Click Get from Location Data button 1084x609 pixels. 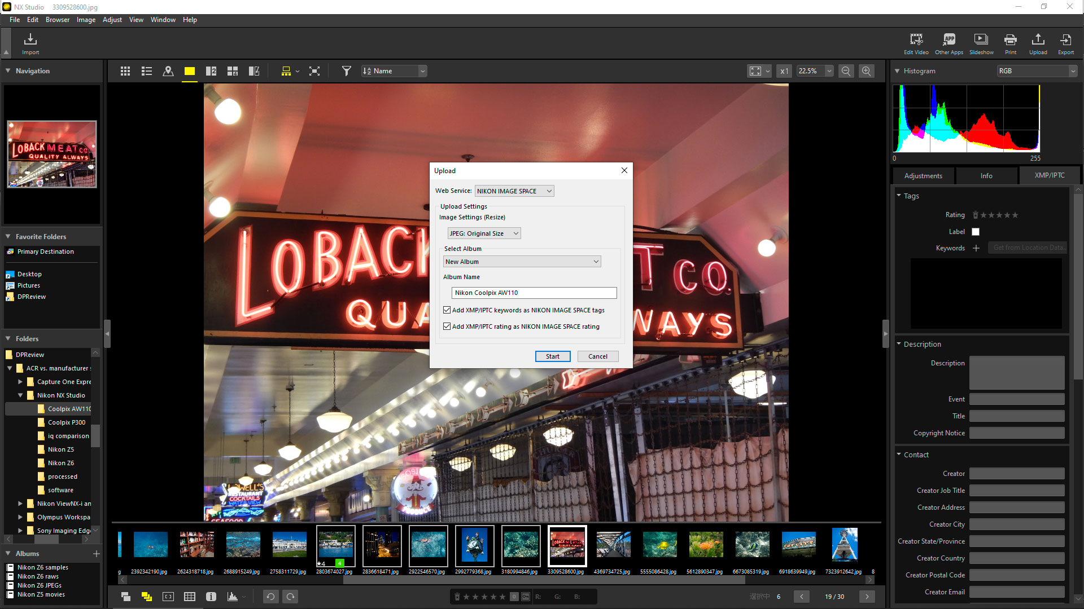click(1028, 248)
